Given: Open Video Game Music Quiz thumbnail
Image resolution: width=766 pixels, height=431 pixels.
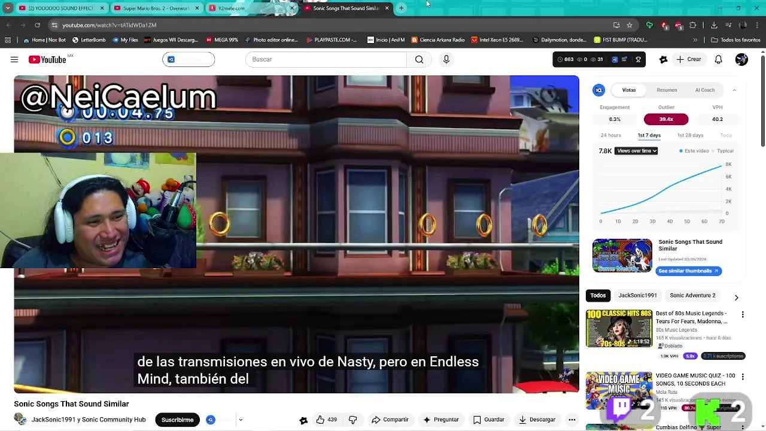Looking at the screenshot, I should click(619, 390).
